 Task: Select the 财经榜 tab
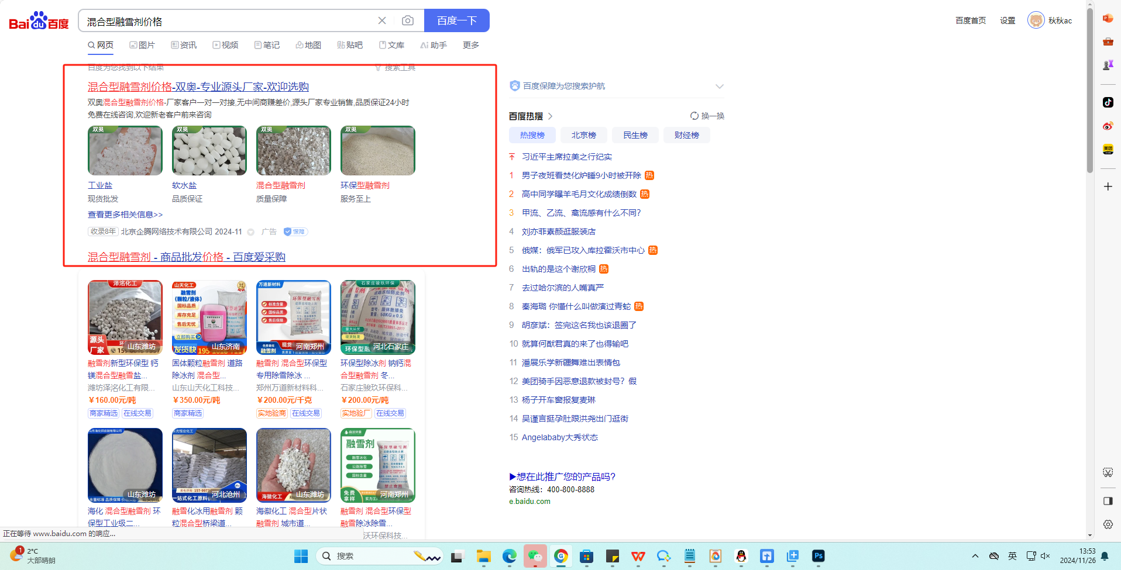[687, 135]
